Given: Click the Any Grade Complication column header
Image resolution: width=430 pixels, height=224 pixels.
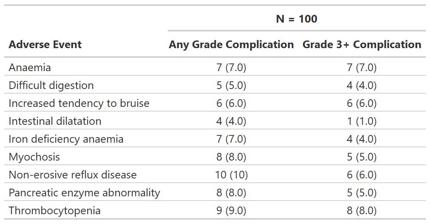Looking at the screenshot, I should [x=231, y=45].
